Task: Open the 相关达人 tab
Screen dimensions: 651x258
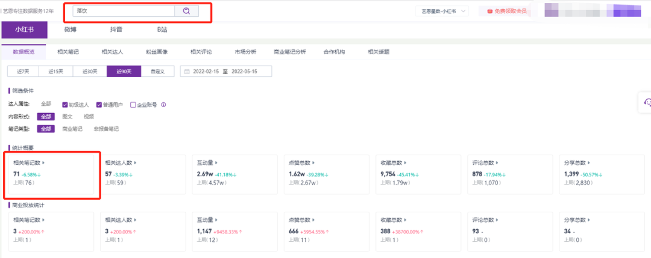Action: (x=113, y=52)
